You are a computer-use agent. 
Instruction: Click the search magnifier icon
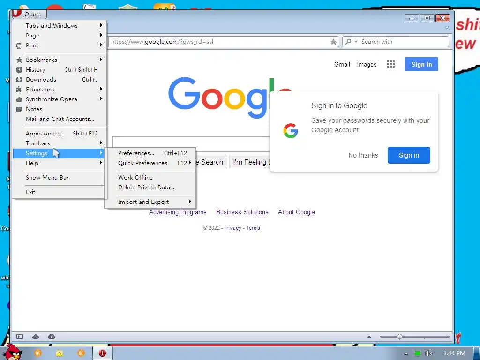pos(348,42)
